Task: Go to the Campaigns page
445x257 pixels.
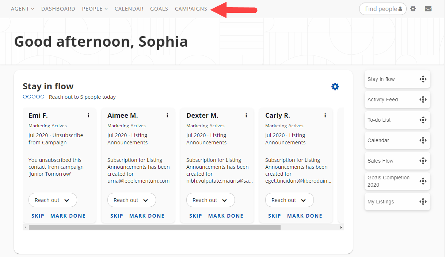Action: [191, 9]
